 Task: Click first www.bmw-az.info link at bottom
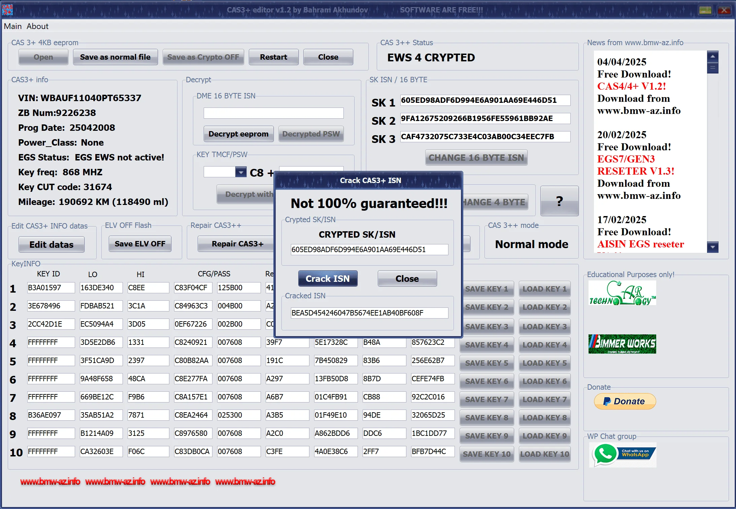coord(50,482)
